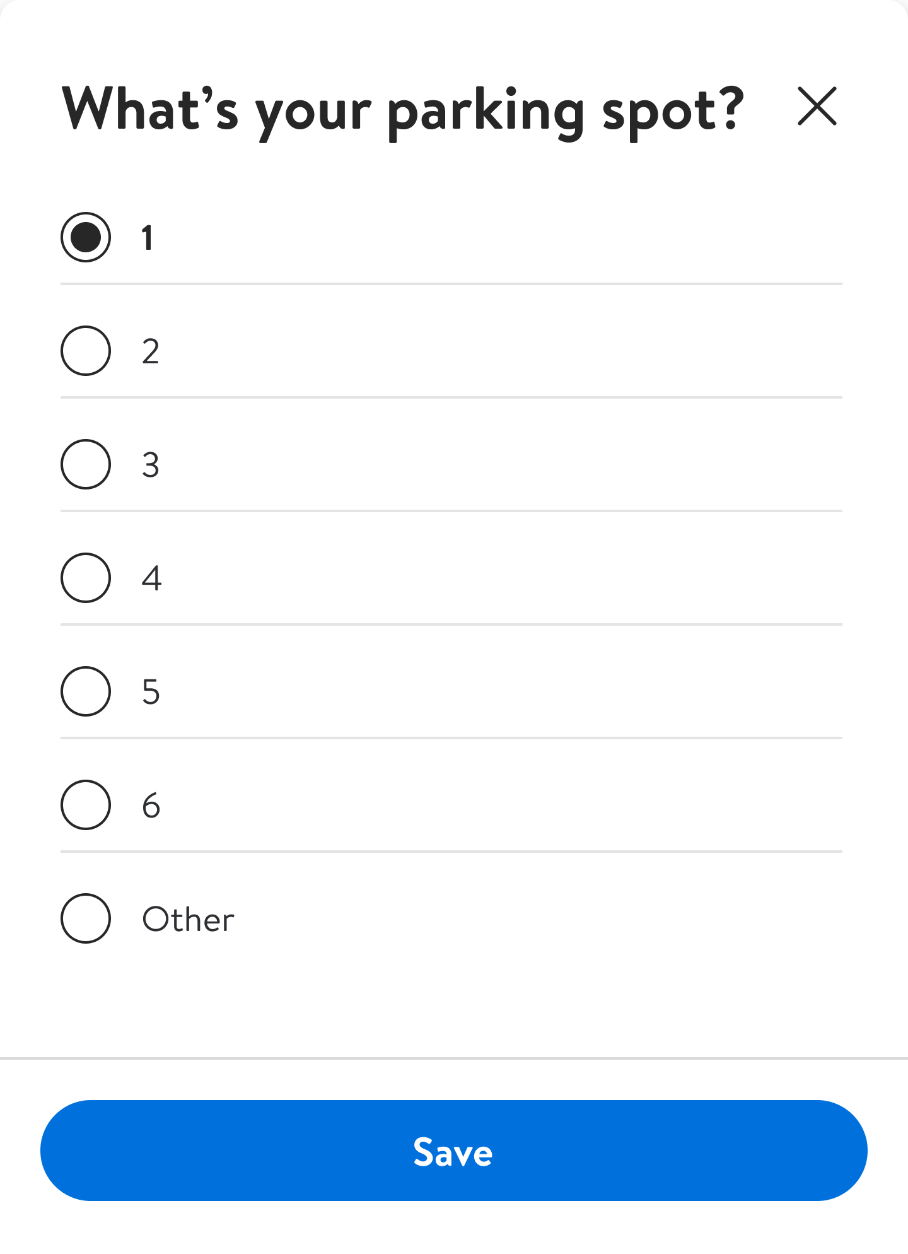
Task: Close the parking spot dialog
Action: coord(817,107)
